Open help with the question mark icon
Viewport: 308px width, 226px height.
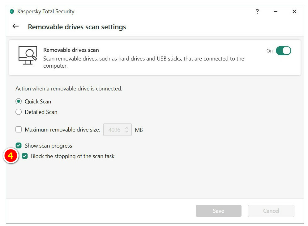[257, 12]
